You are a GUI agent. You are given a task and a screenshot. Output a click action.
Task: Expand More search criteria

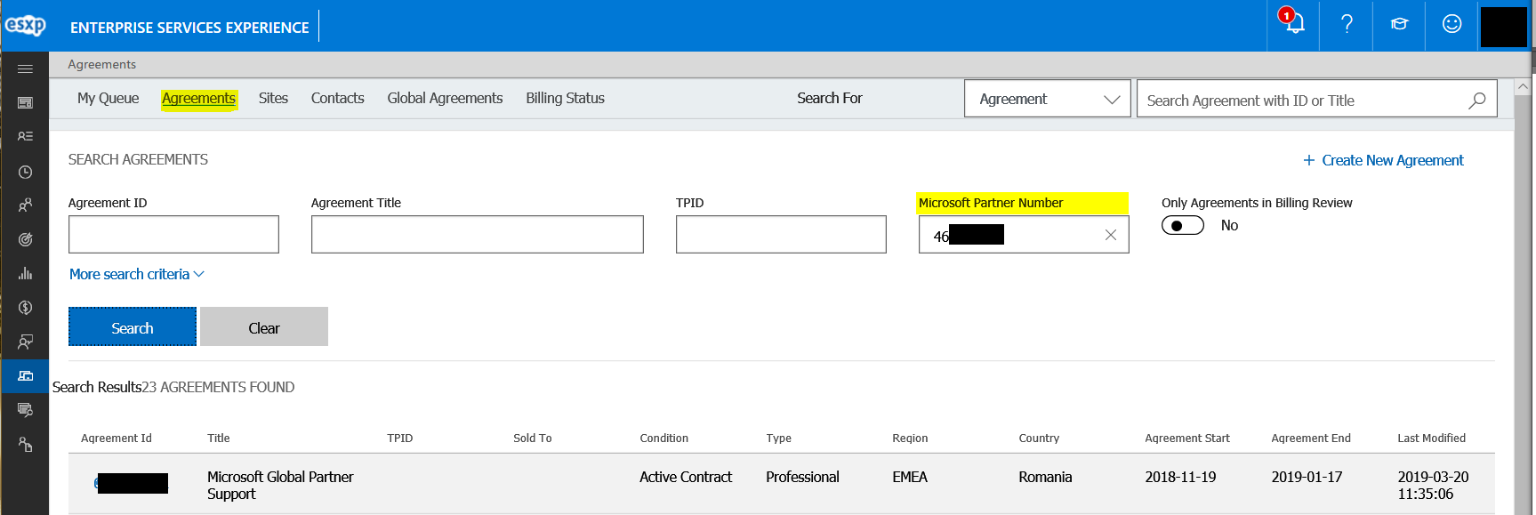coord(137,274)
